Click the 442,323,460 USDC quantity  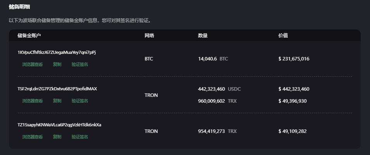coord(219,89)
